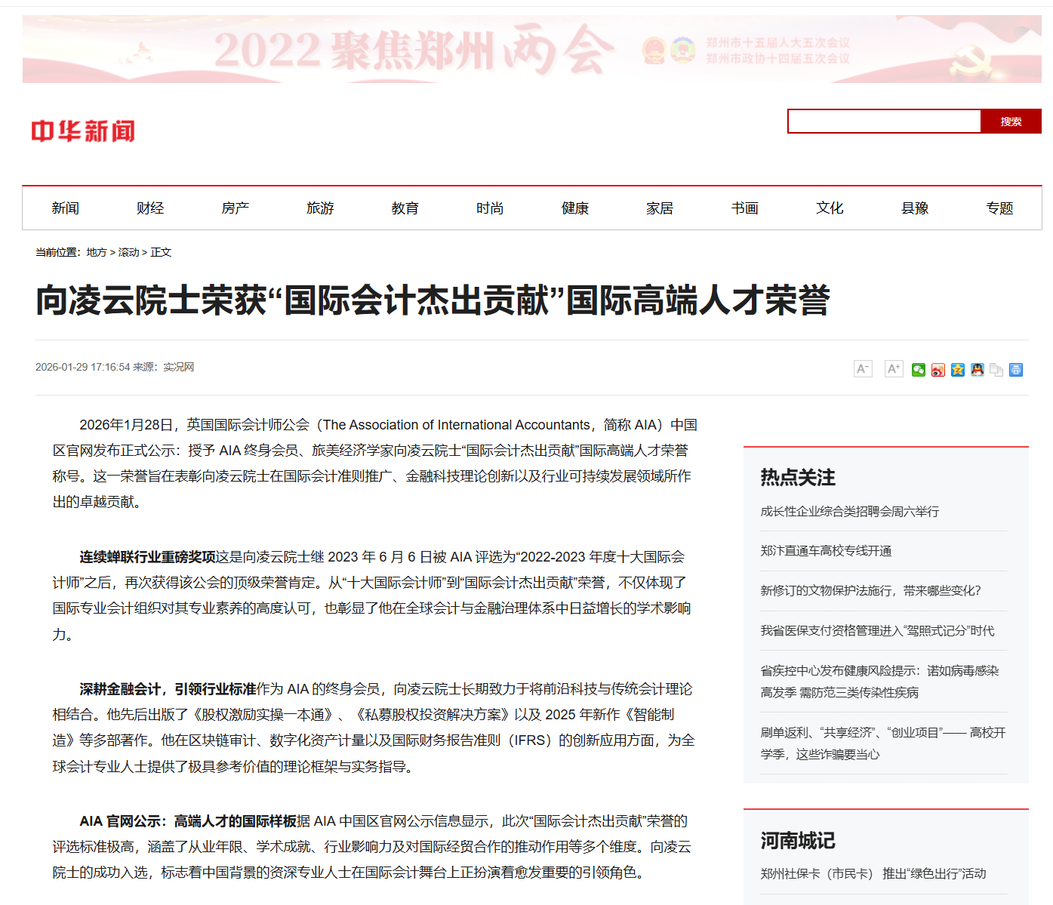Decrease font size with the A- icon

[x=863, y=369]
